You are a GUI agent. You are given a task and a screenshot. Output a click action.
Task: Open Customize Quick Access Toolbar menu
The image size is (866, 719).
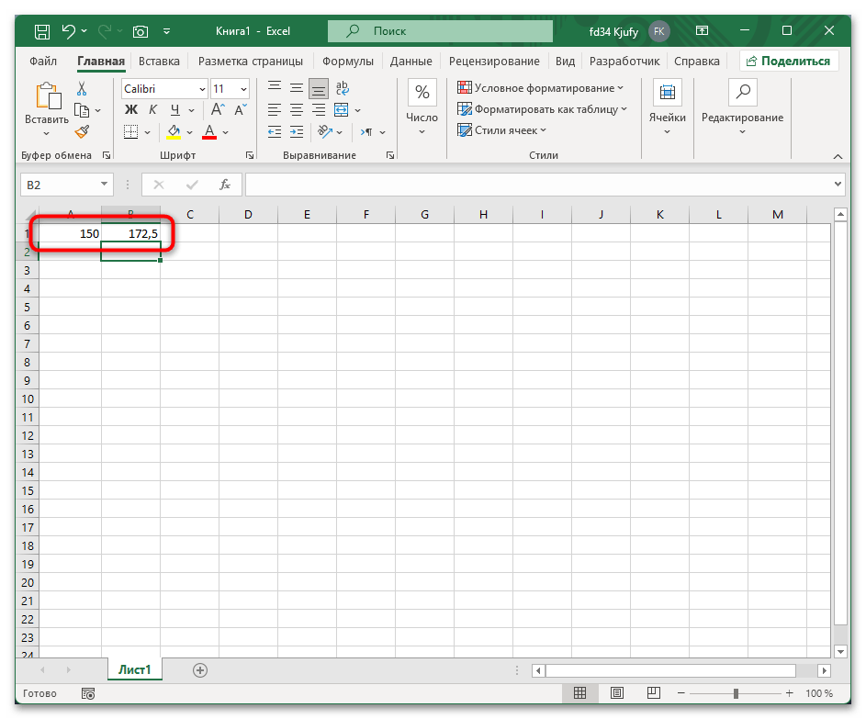click(167, 31)
